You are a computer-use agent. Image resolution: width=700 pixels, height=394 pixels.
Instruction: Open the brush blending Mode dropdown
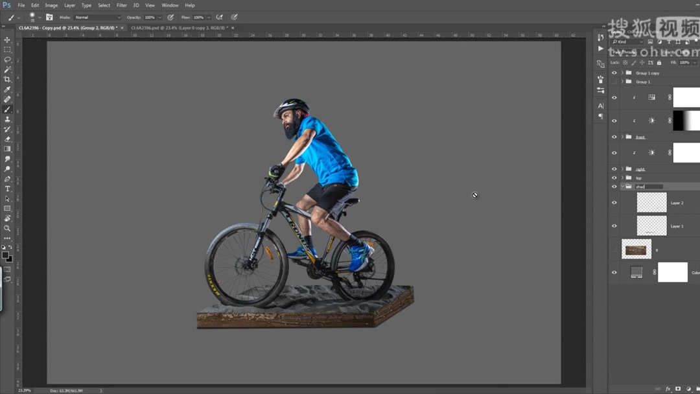tap(97, 17)
